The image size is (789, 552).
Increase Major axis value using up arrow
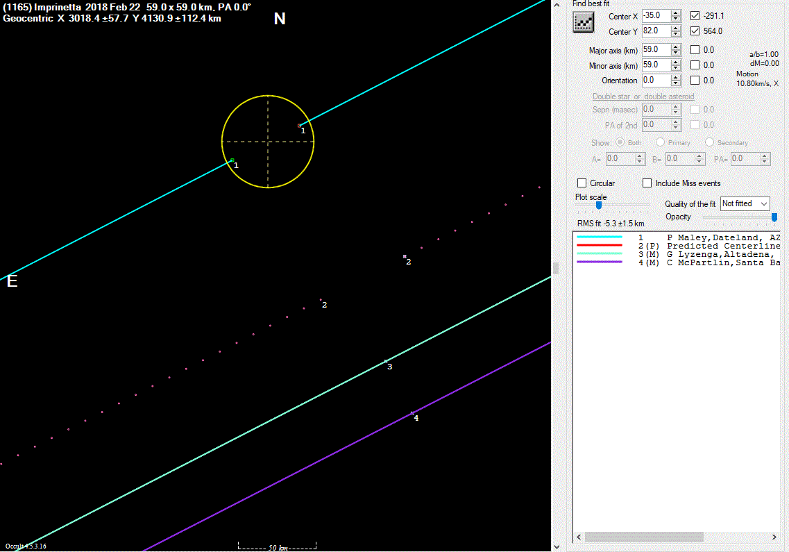(x=676, y=47)
